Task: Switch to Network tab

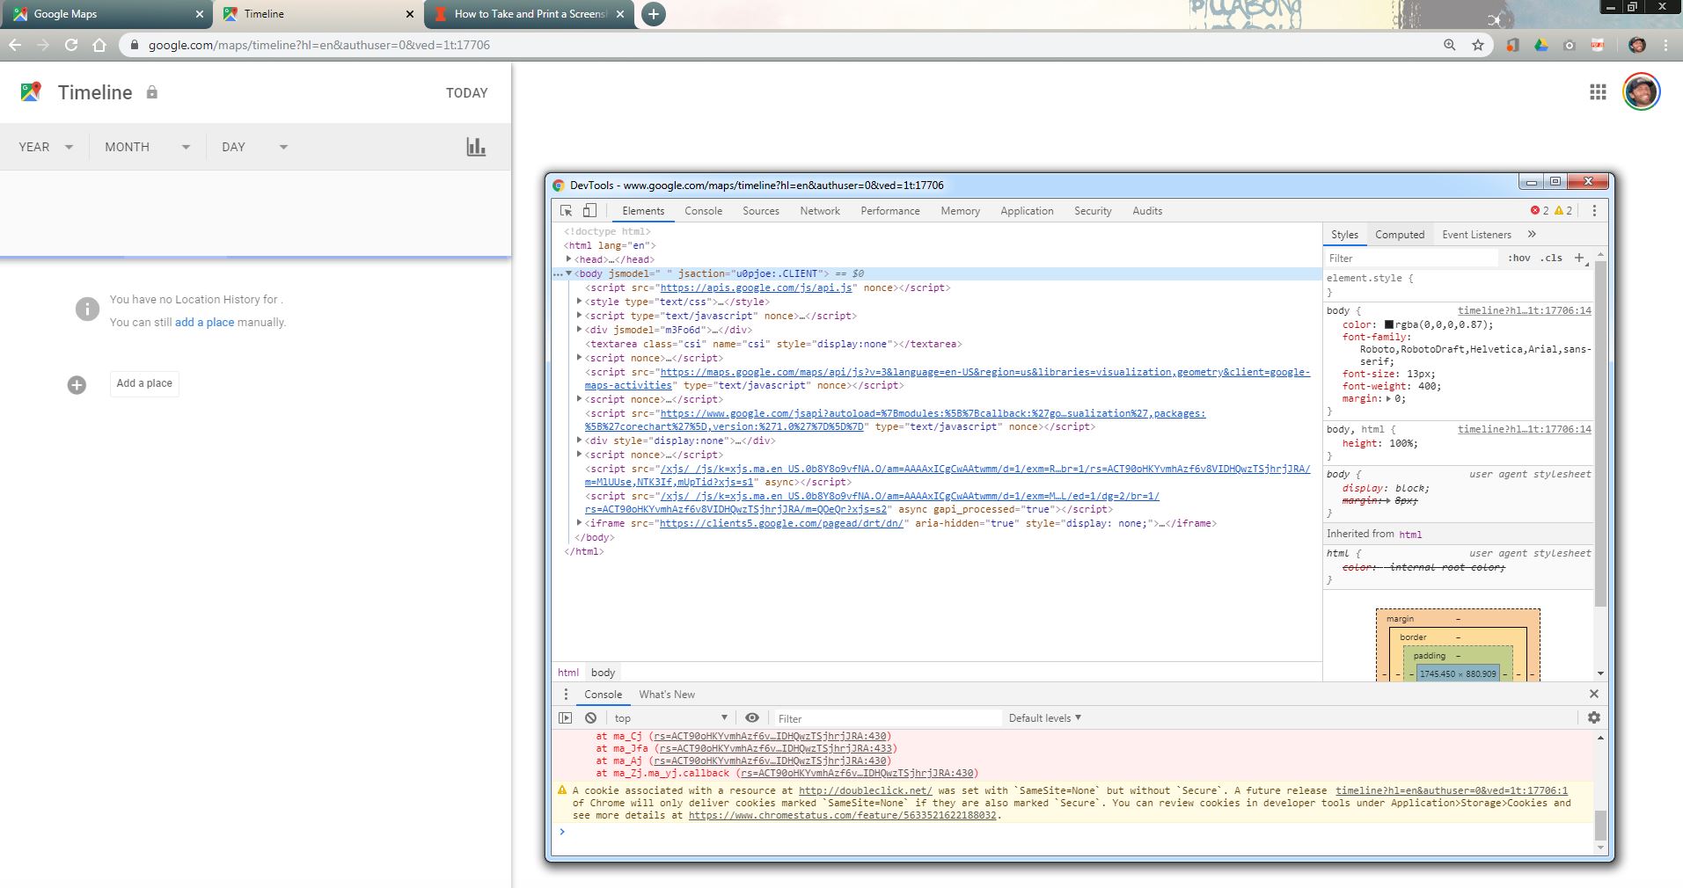Action: pyautogui.click(x=820, y=211)
